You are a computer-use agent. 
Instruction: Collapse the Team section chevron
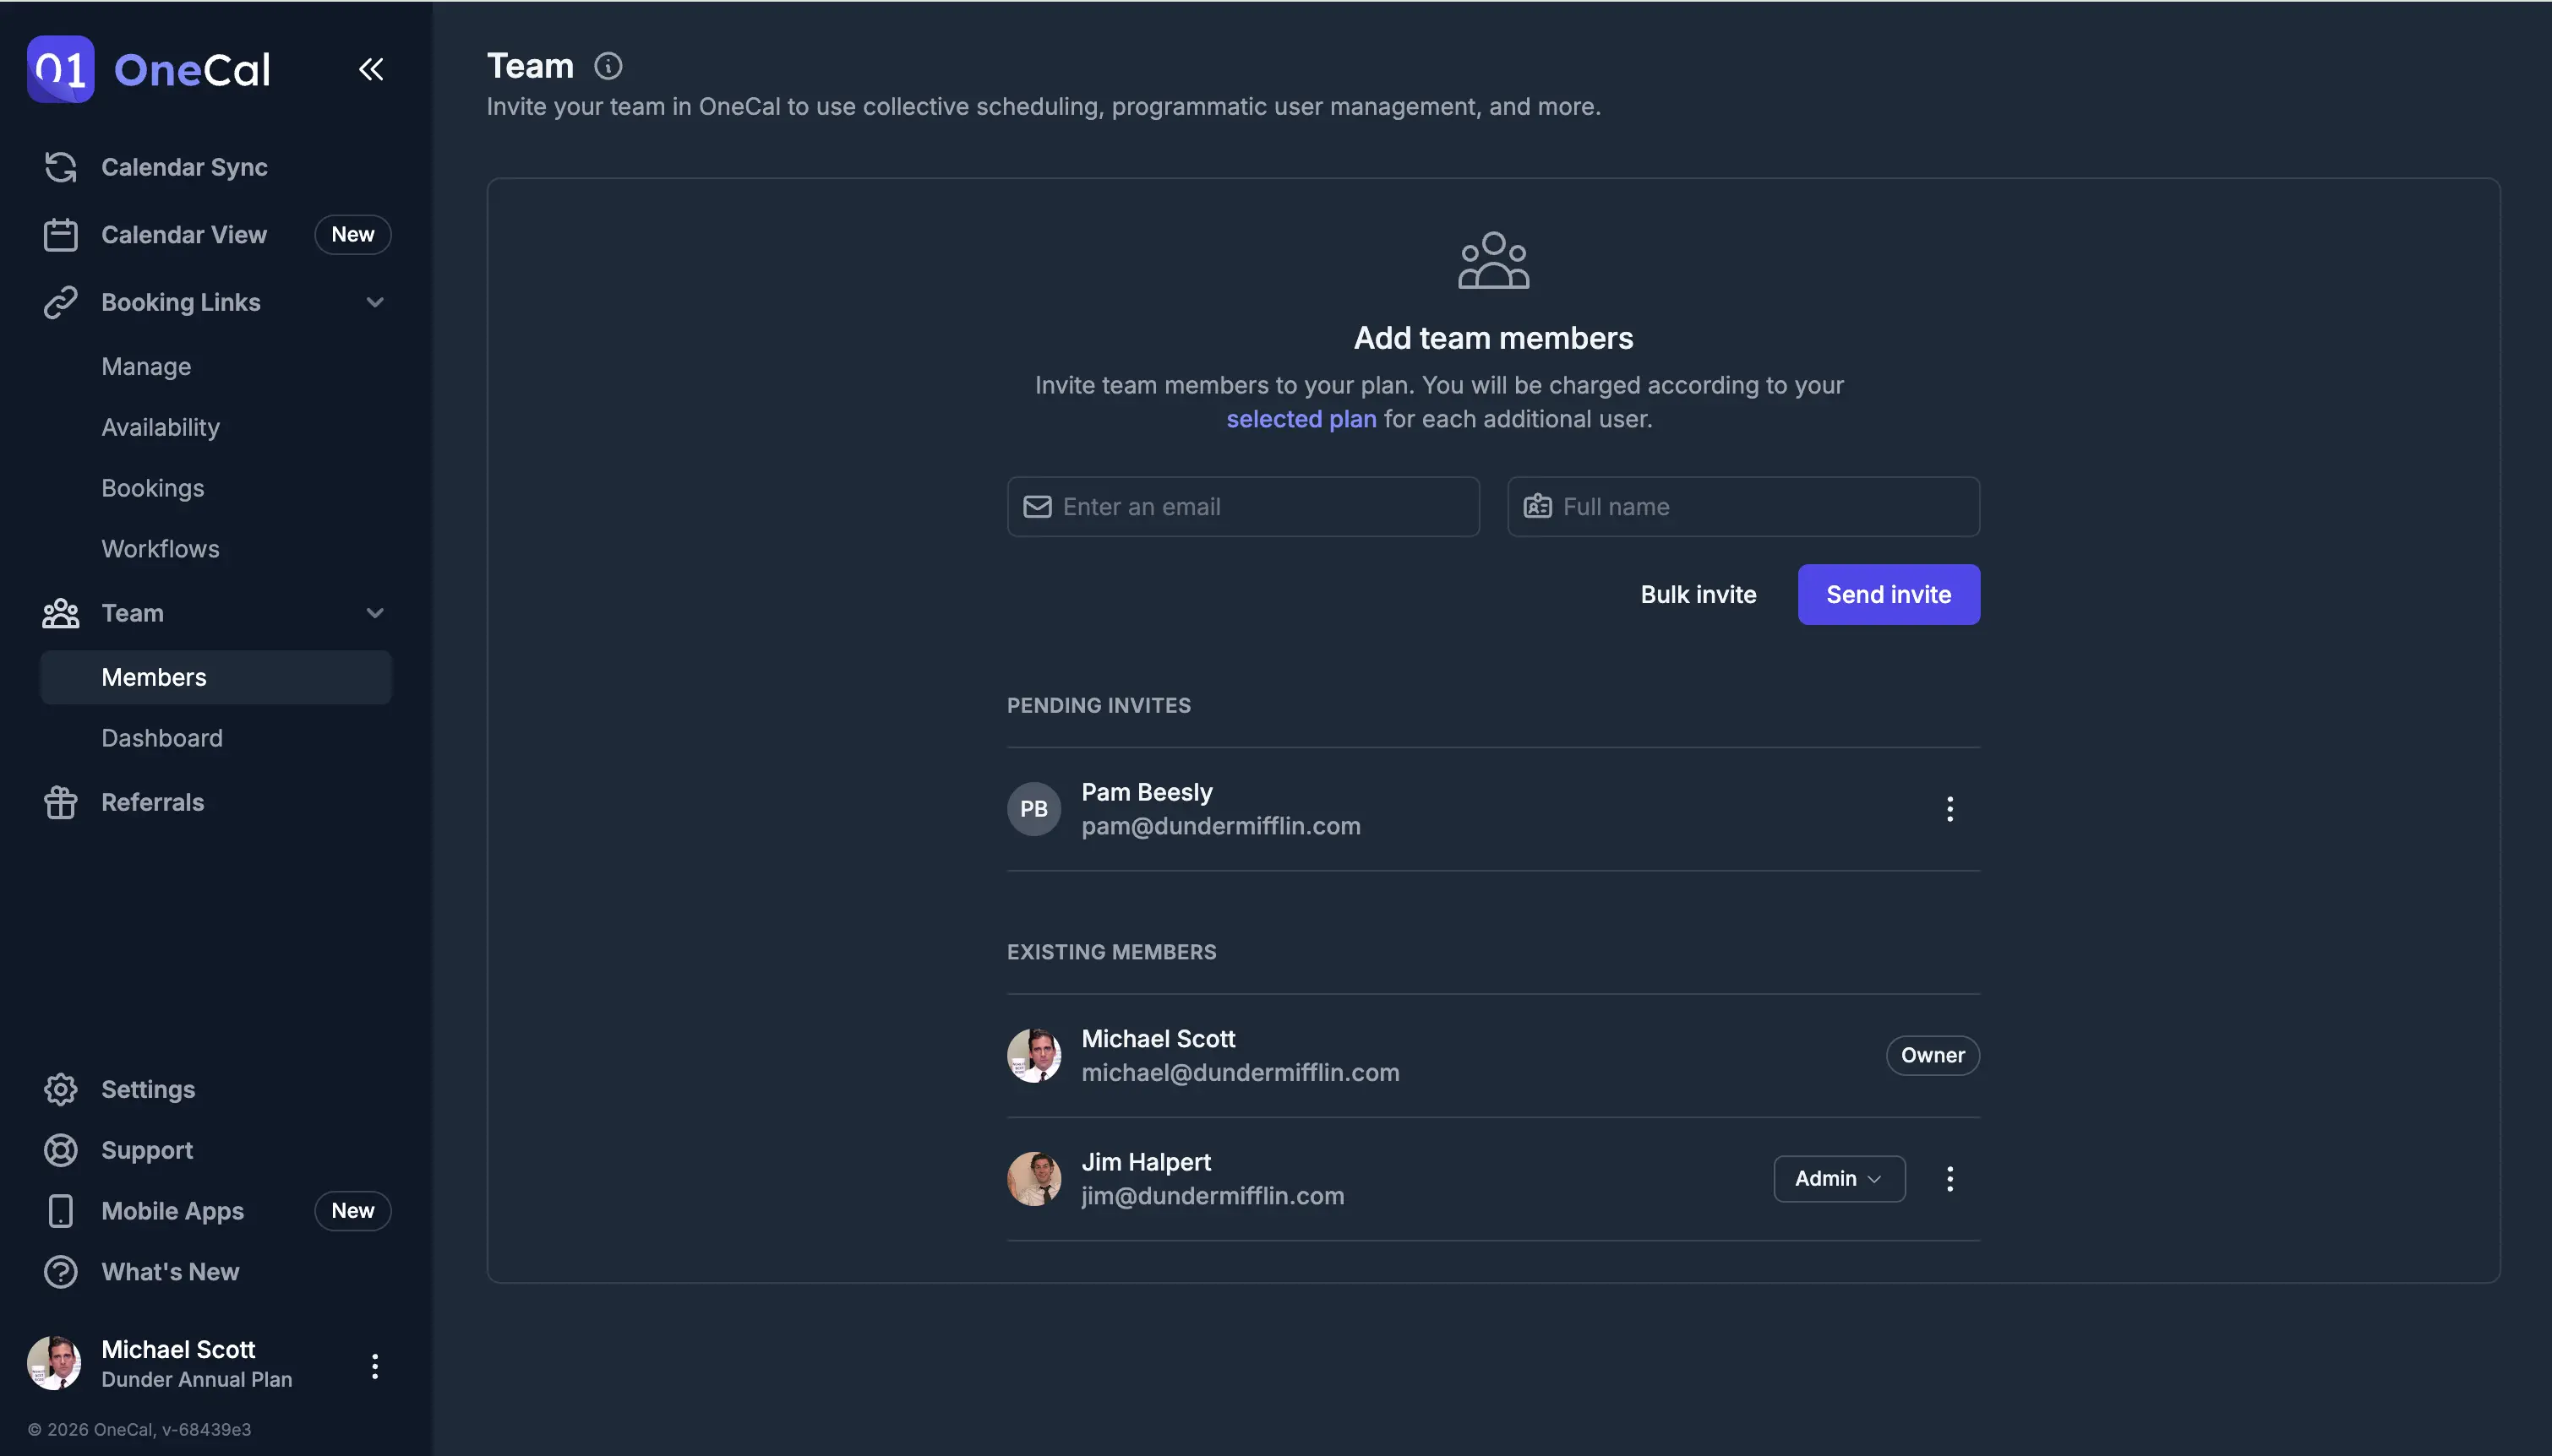[x=375, y=613]
